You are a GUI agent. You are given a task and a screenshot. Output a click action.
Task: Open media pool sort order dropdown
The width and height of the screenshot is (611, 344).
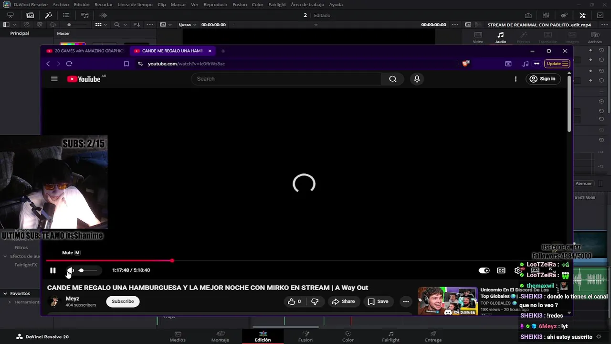(x=137, y=24)
